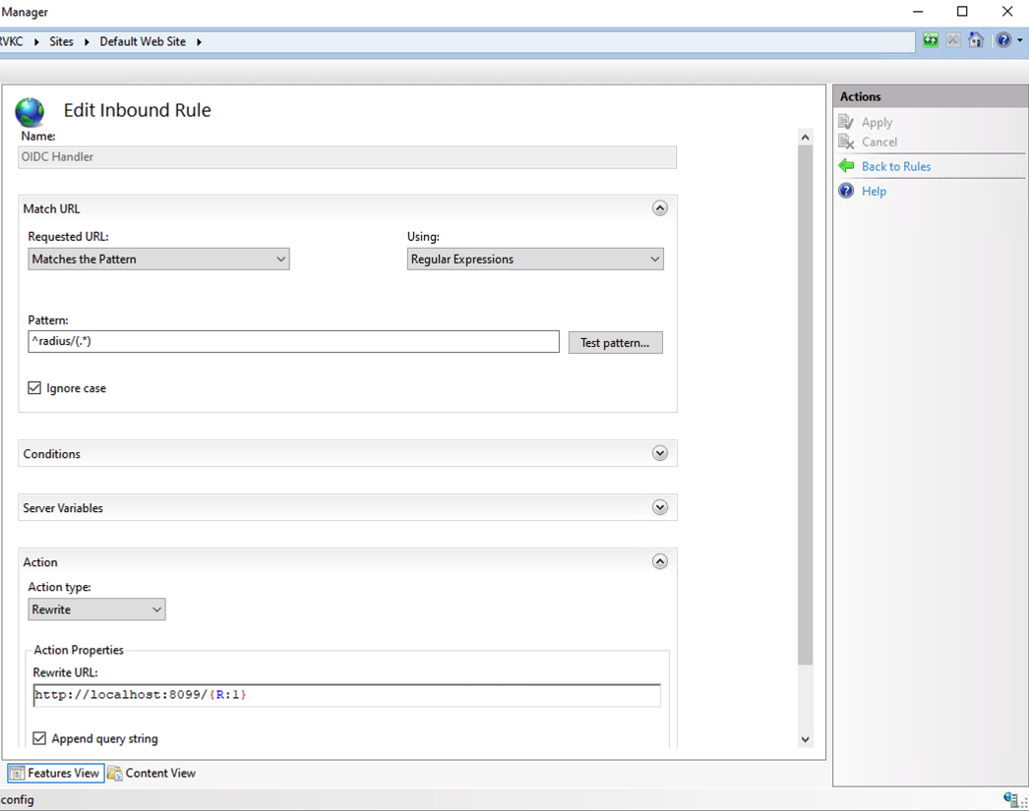Click the Test pattern button
Viewport: 1029px width, 811px height.
click(x=616, y=343)
